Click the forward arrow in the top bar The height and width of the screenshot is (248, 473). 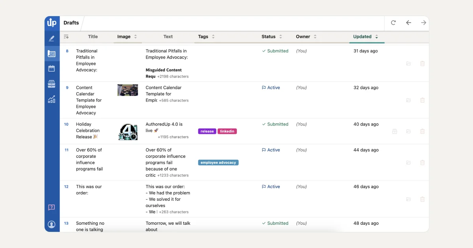click(x=423, y=22)
